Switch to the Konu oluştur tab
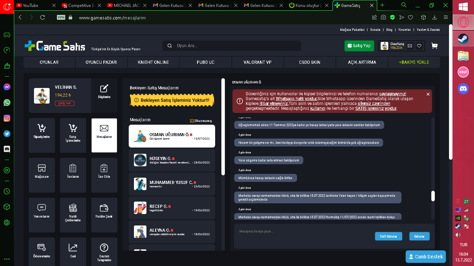The image size is (474, 266). click(x=309, y=5)
